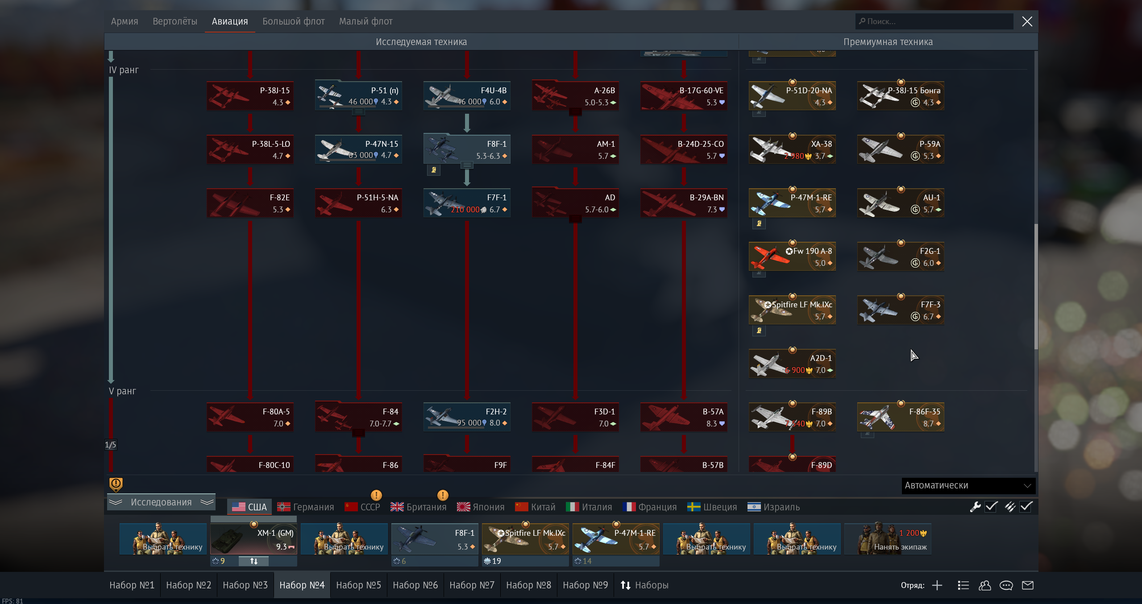Screen dimensions: 1142x604
Task: Select the F7F-1 aircraft in tree
Action: pos(467,203)
